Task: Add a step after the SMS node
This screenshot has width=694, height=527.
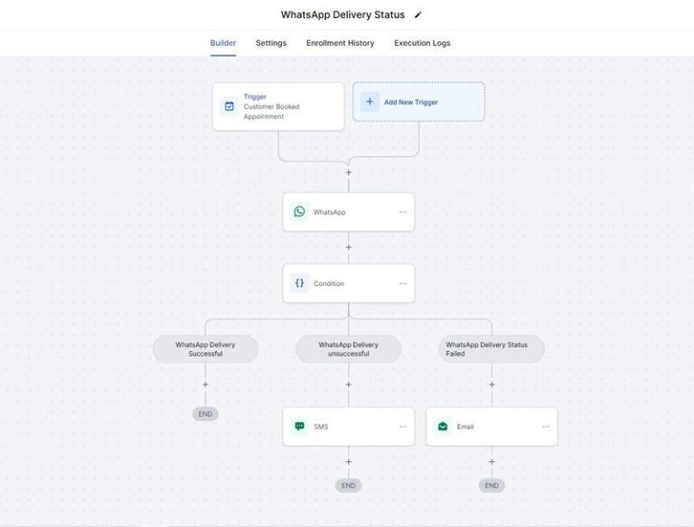Action: tap(348, 461)
